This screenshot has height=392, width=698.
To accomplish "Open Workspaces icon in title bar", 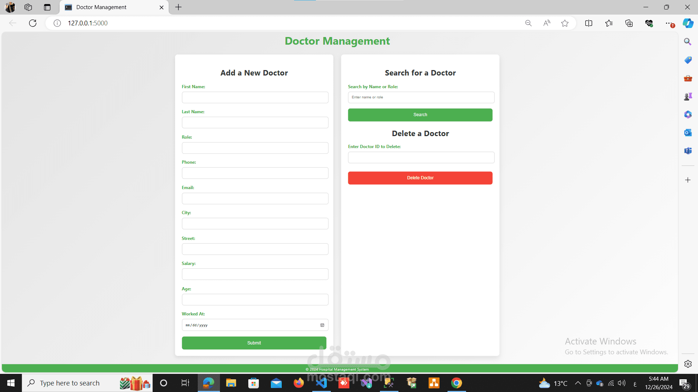I will (28, 7).
